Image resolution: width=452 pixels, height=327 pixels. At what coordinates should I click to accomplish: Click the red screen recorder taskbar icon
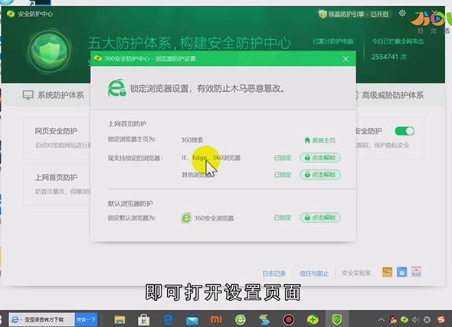tap(288, 319)
